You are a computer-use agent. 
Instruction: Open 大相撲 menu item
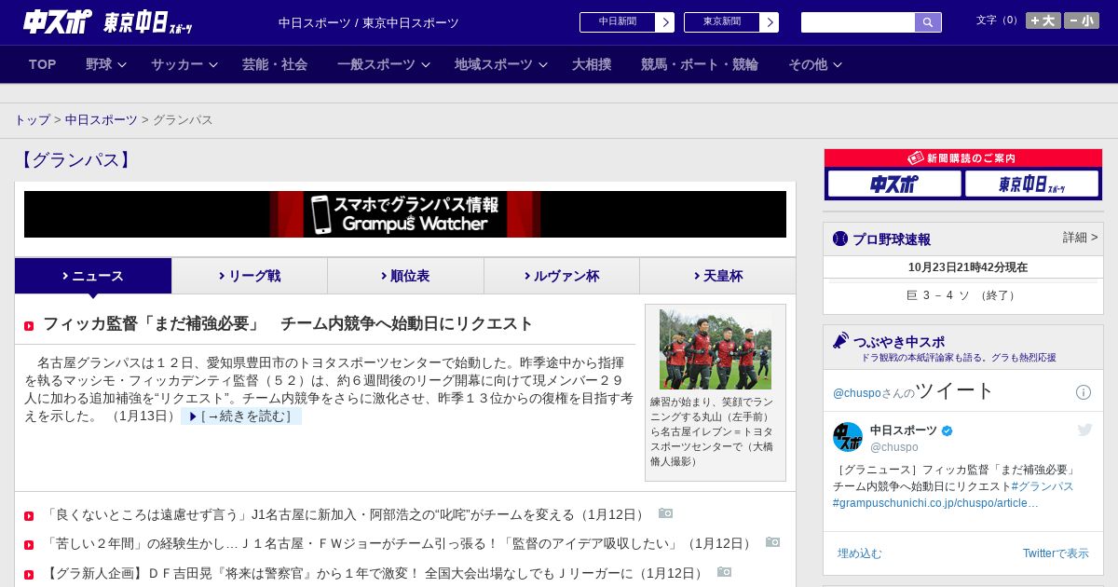coord(592,64)
